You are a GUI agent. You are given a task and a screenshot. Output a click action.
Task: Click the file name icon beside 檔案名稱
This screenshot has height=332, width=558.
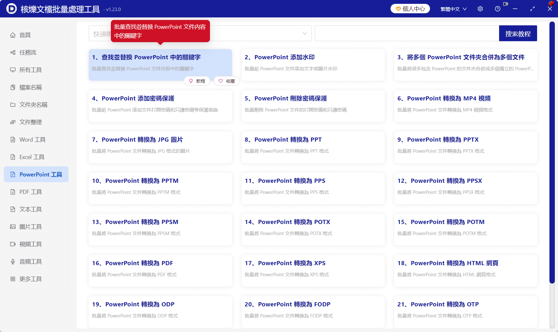click(13, 87)
